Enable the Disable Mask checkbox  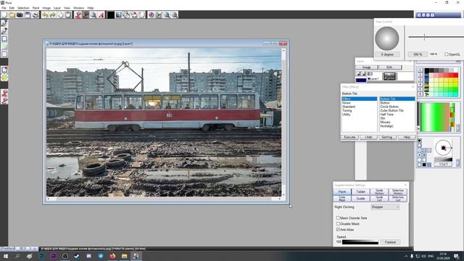tap(338, 224)
